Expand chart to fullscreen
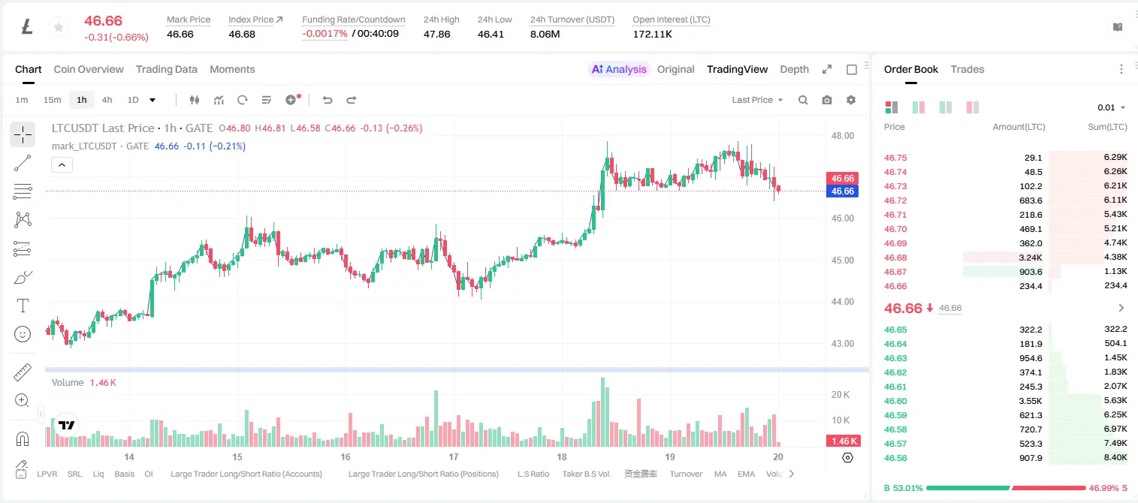 (827, 69)
